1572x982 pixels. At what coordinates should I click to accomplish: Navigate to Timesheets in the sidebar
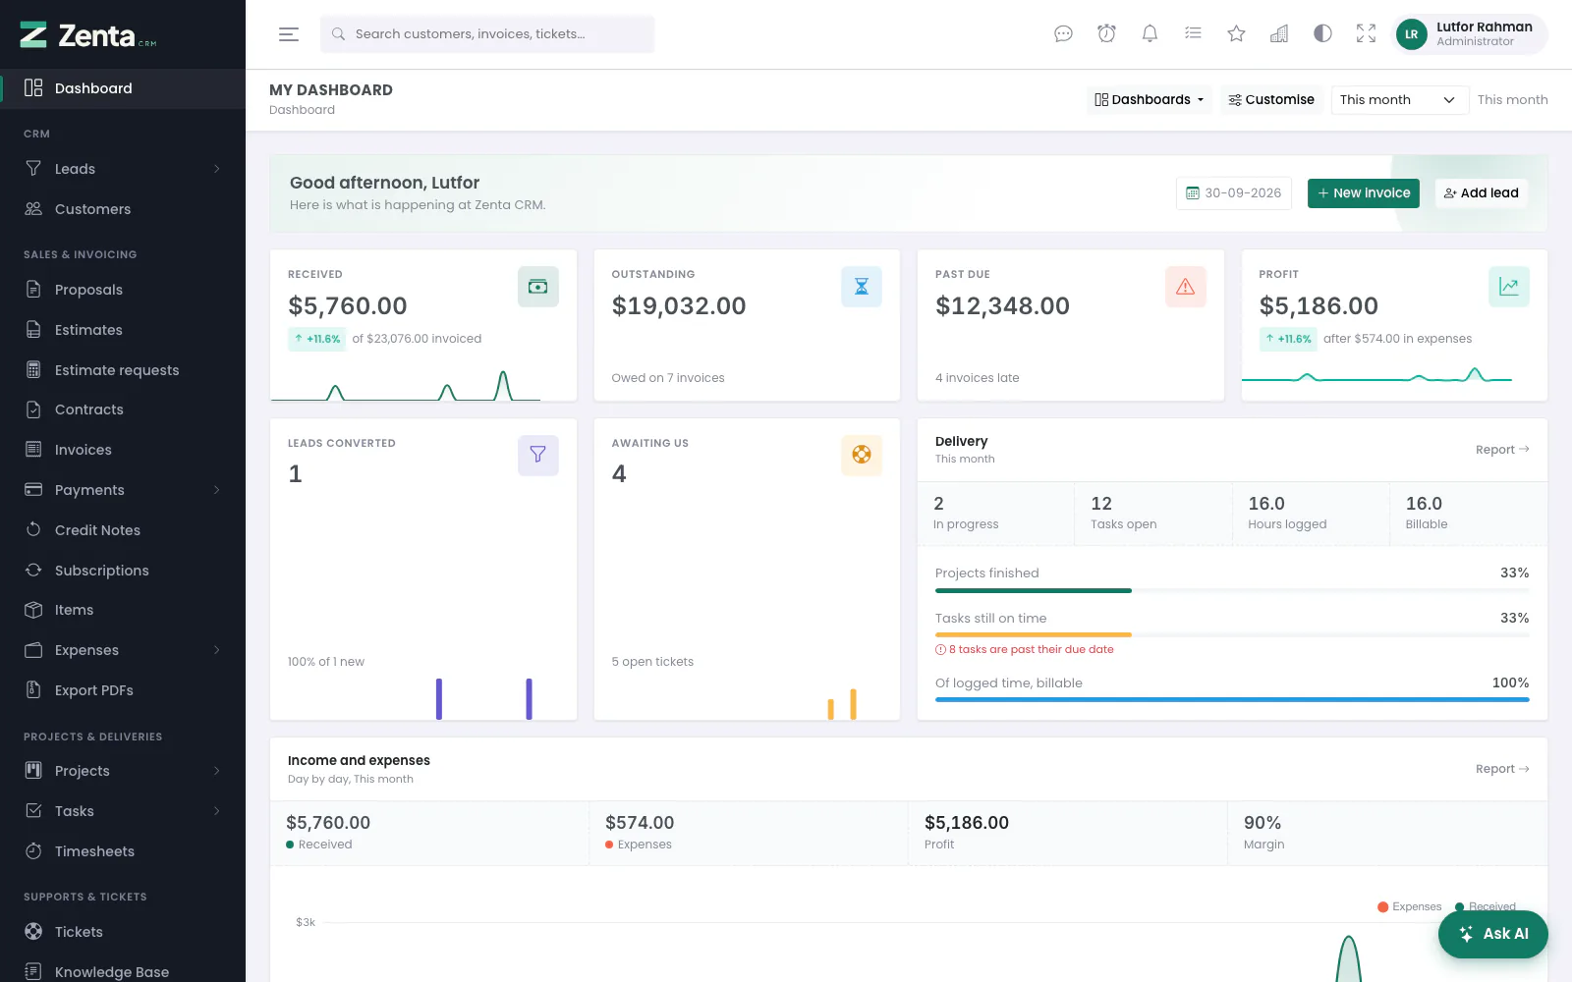coord(123,851)
